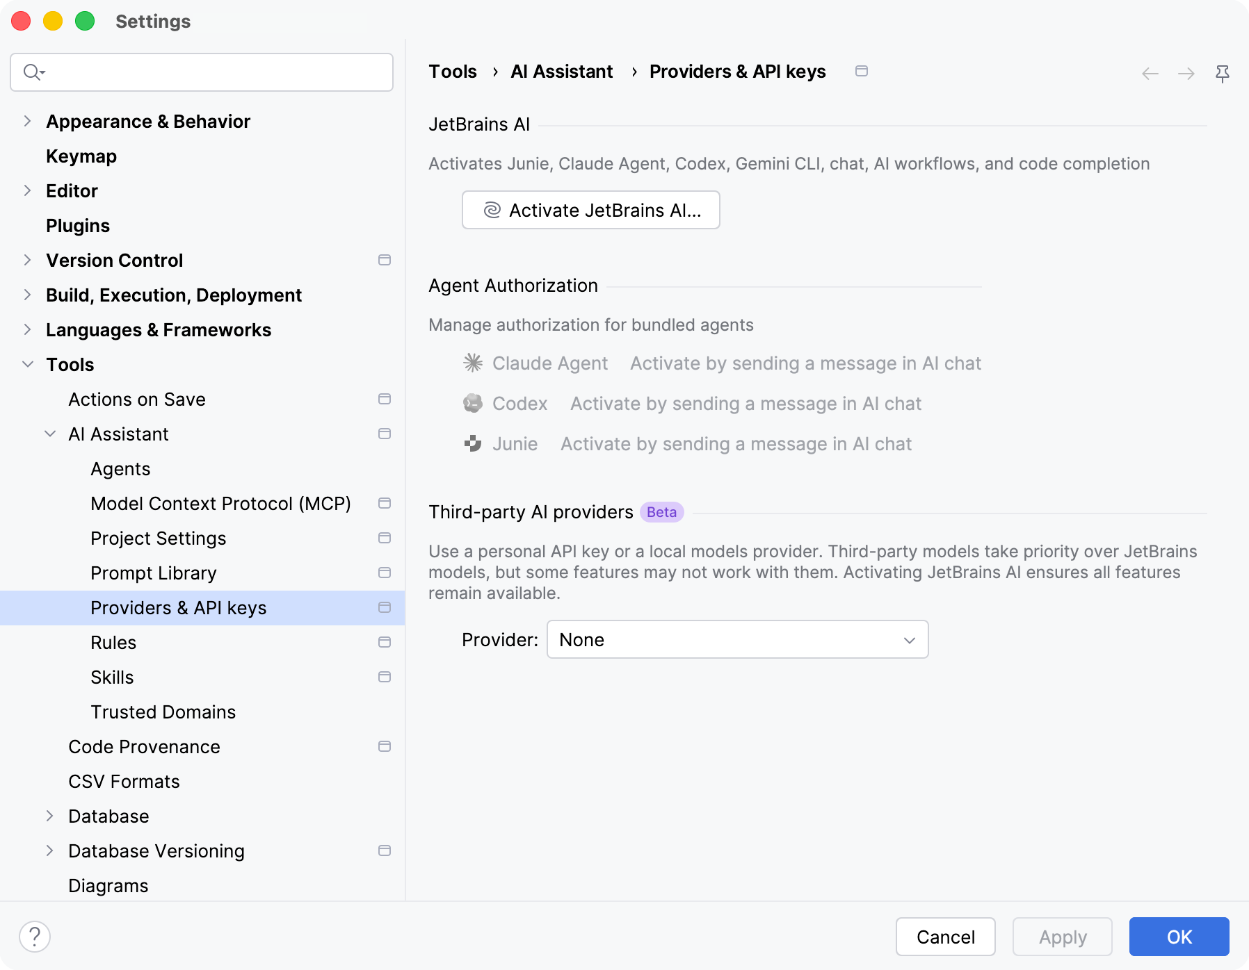Collapse the AI Assistant subtree chevron

point(50,434)
